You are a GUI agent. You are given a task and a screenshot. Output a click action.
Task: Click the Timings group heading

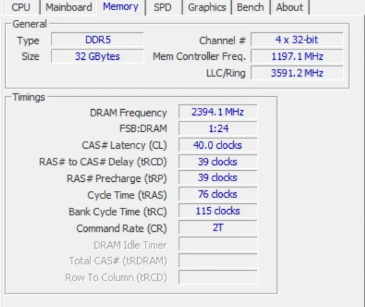tap(29, 97)
